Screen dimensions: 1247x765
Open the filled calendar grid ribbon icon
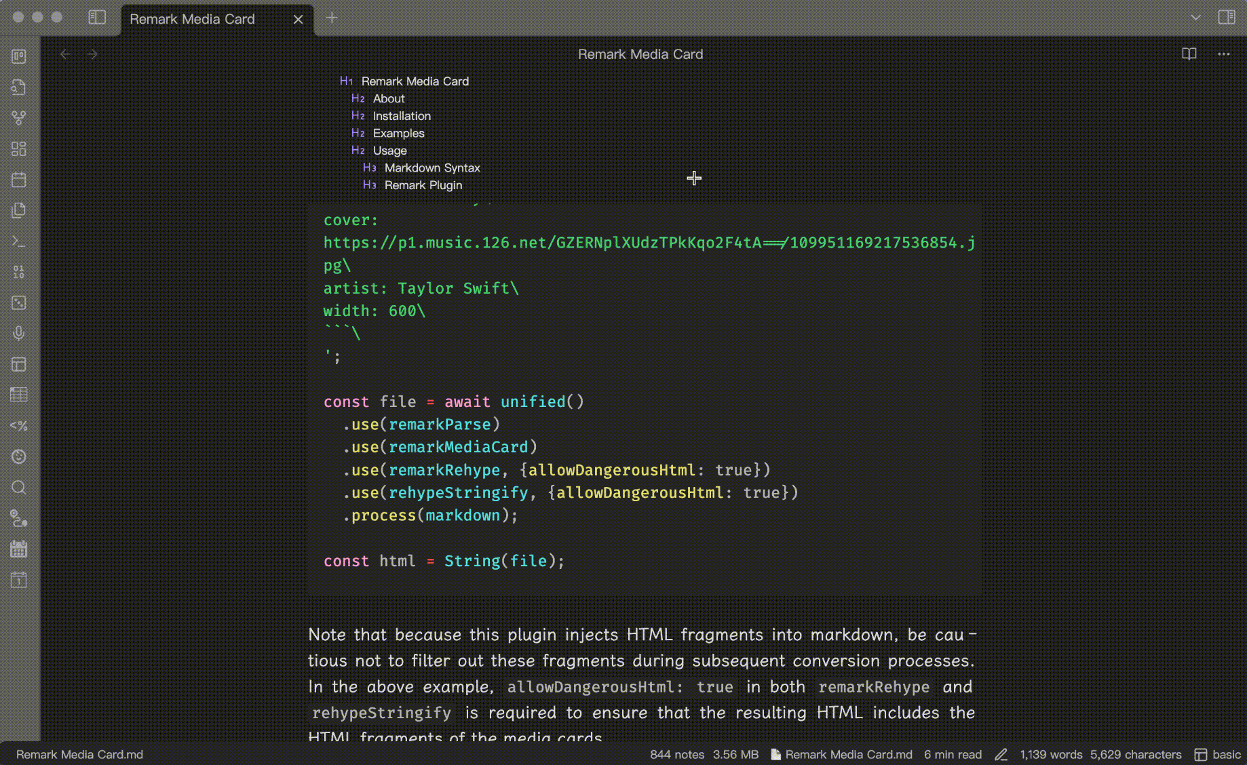pyautogui.click(x=19, y=549)
